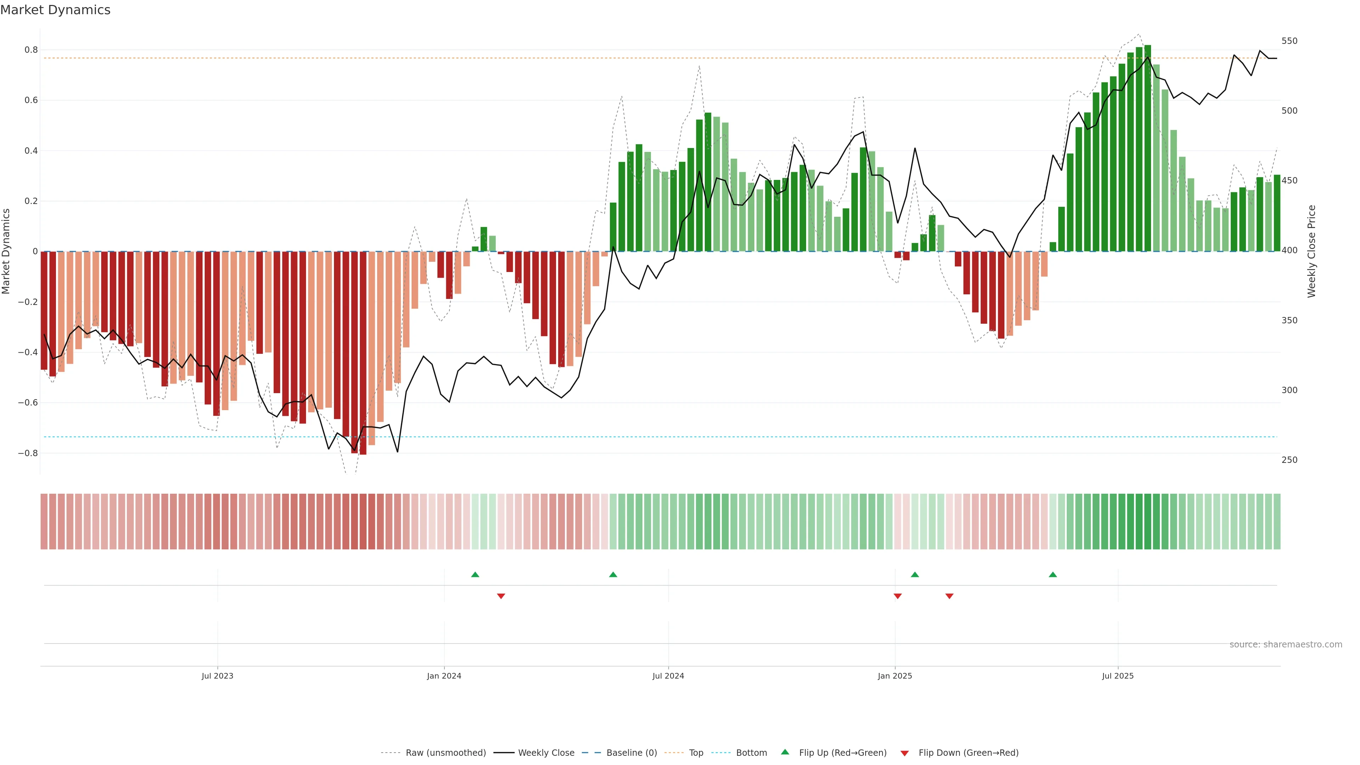Click the darkest green heatmap strip cell
This screenshot has width=1360, height=765.
[1147, 522]
